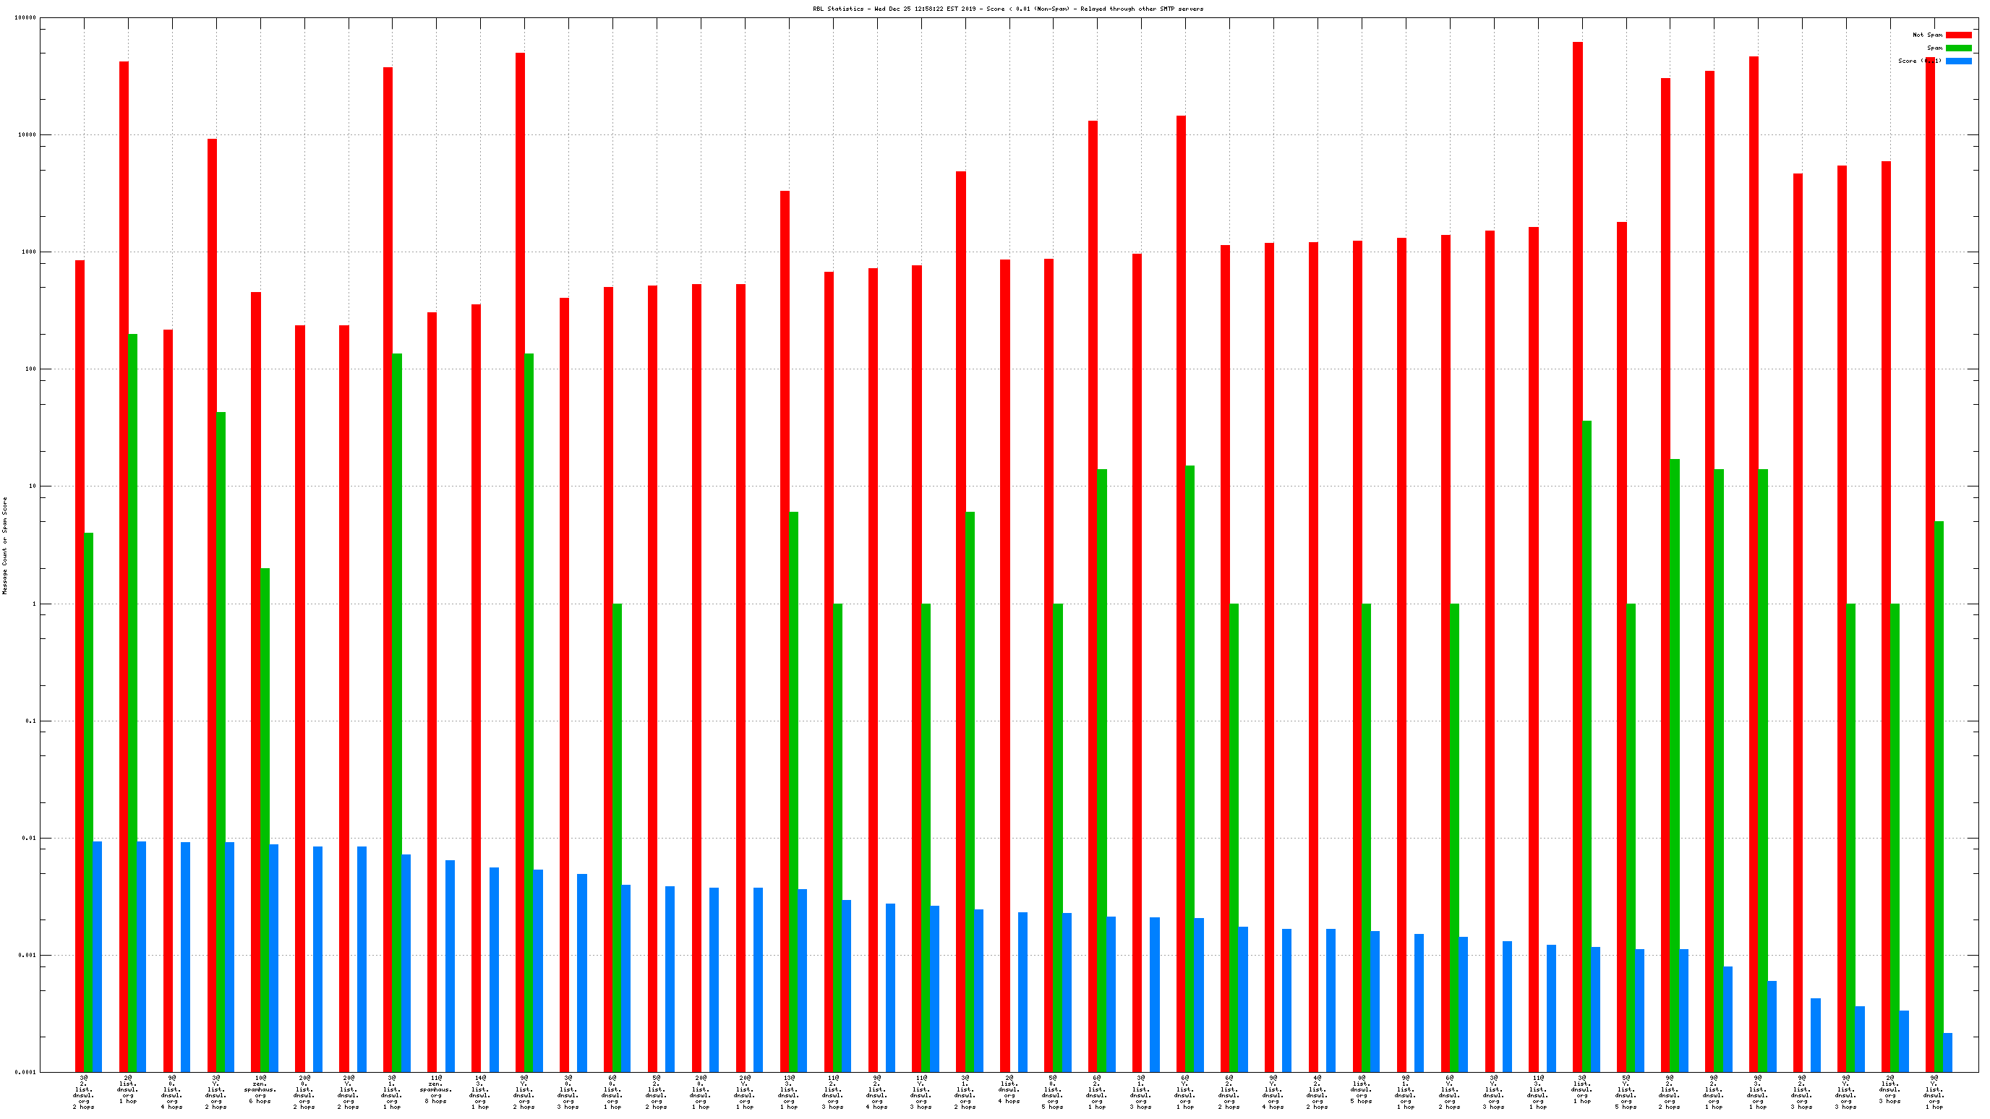This screenshot has width=1990, height=1119.
Task: Click the 0.0001 y-axis tick label
Action: tap(26, 1072)
